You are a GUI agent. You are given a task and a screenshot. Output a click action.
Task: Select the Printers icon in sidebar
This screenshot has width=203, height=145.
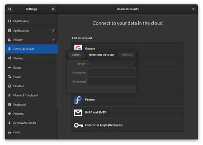9,113
